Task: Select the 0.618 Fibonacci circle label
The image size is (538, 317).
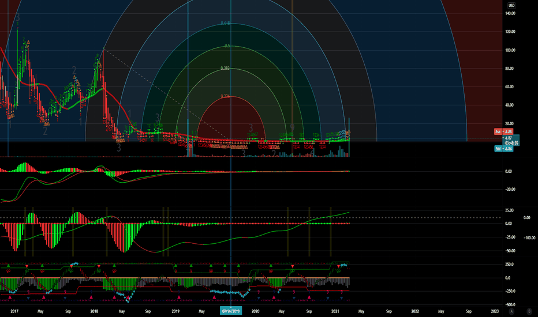Action: point(226,23)
